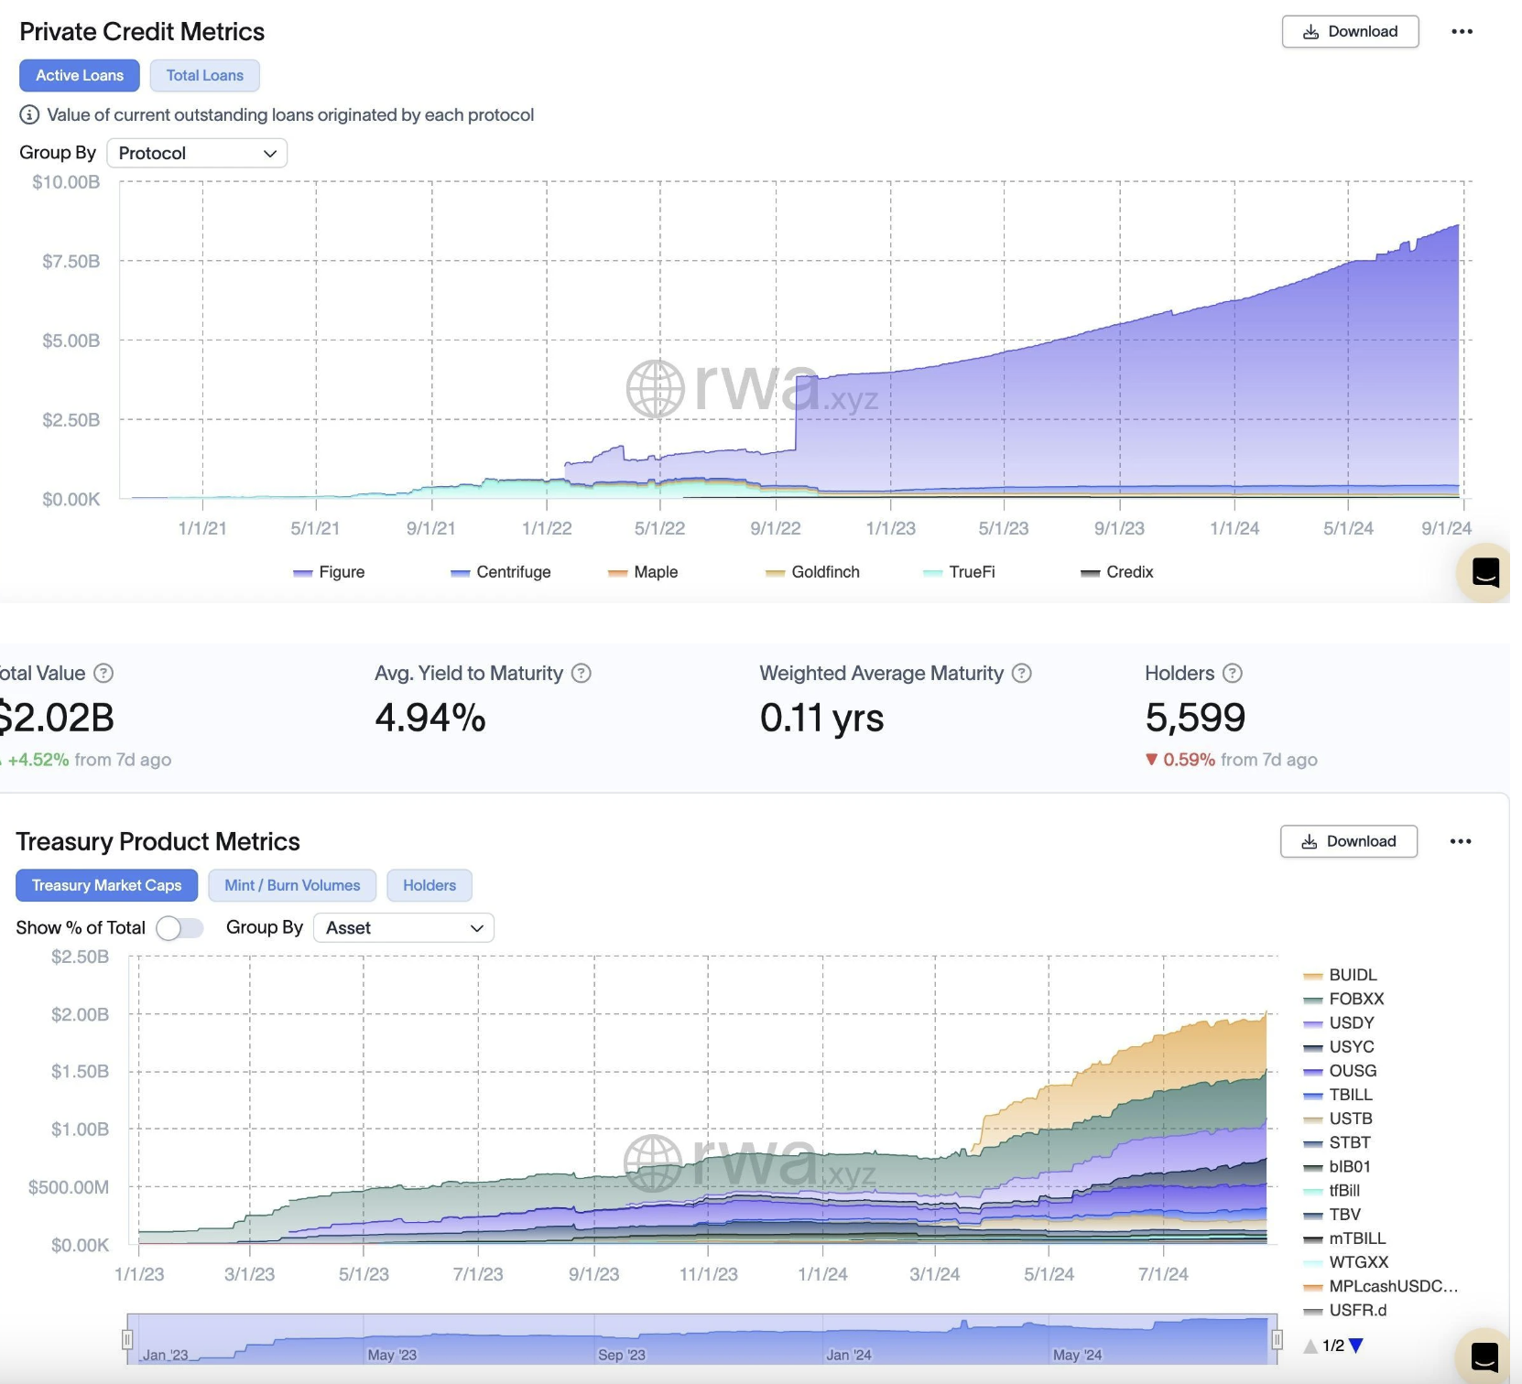This screenshot has height=1384, width=1522.
Task: Click the info icon beside loans description
Action: click(x=29, y=114)
